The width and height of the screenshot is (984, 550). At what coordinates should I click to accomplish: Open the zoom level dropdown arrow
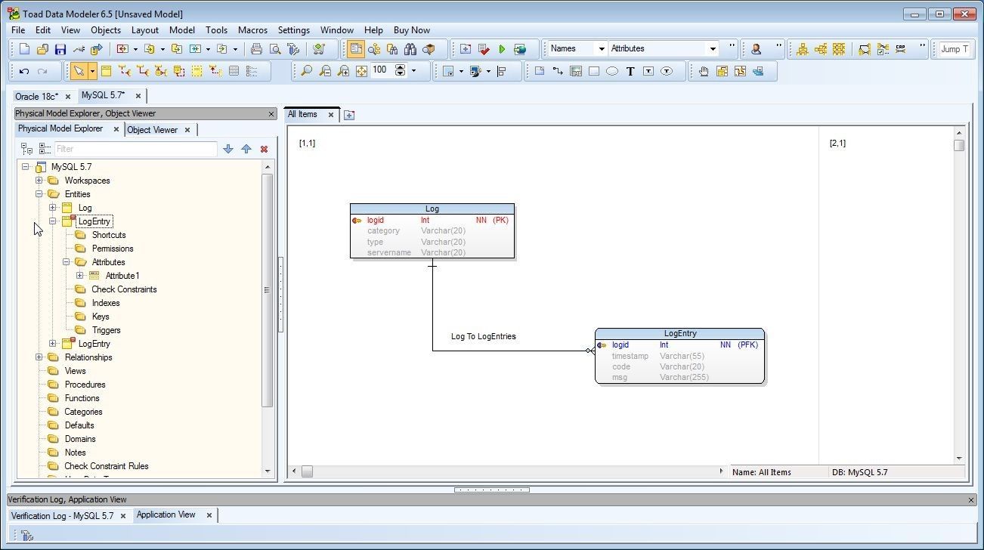(413, 71)
